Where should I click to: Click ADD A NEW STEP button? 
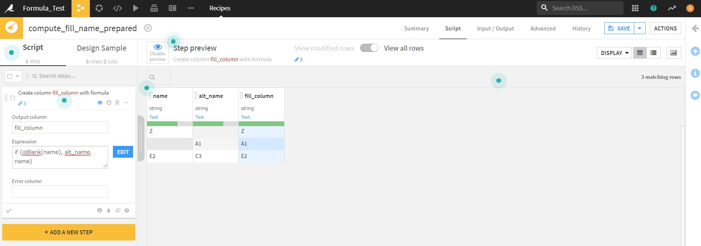pos(69,232)
